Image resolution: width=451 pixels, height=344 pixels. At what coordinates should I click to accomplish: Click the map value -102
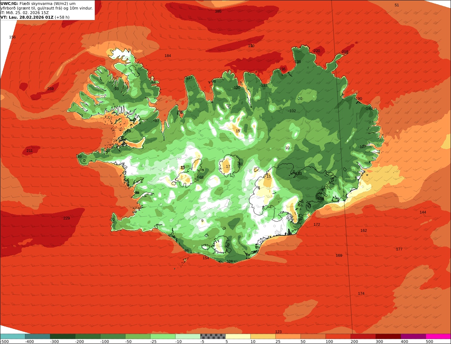click(x=292, y=111)
